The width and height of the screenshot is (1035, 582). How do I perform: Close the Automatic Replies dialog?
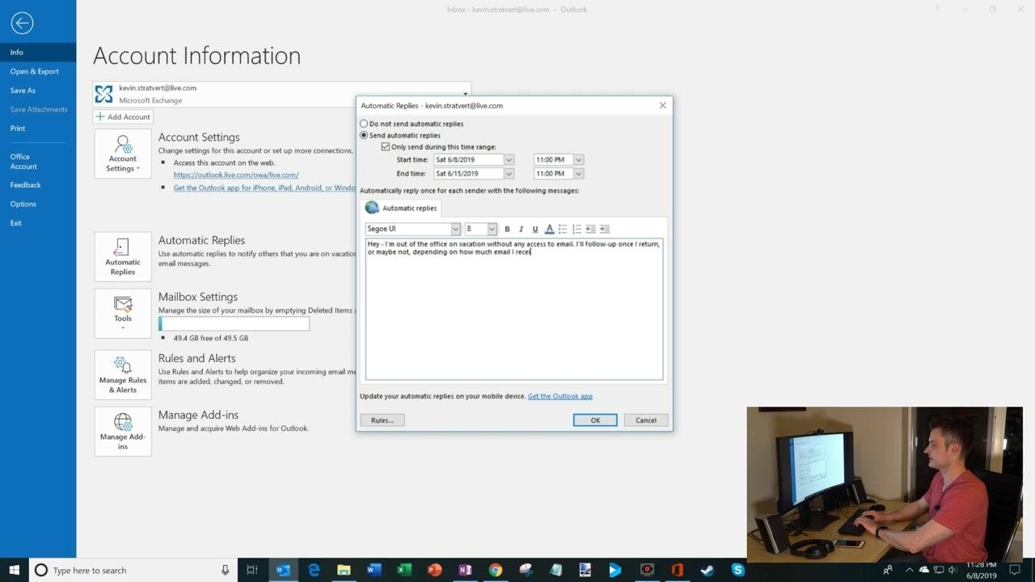pyautogui.click(x=662, y=105)
